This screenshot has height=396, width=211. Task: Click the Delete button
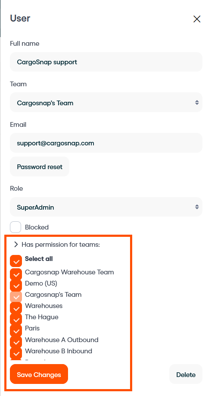(x=186, y=374)
